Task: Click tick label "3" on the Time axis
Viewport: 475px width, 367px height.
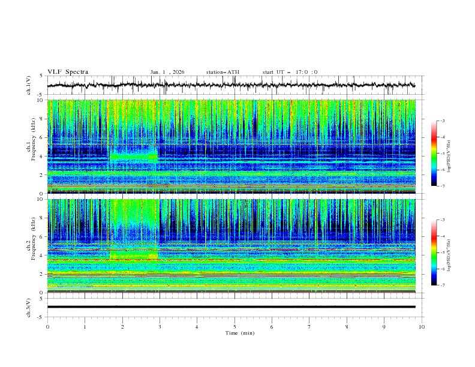Action: [160, 327]
